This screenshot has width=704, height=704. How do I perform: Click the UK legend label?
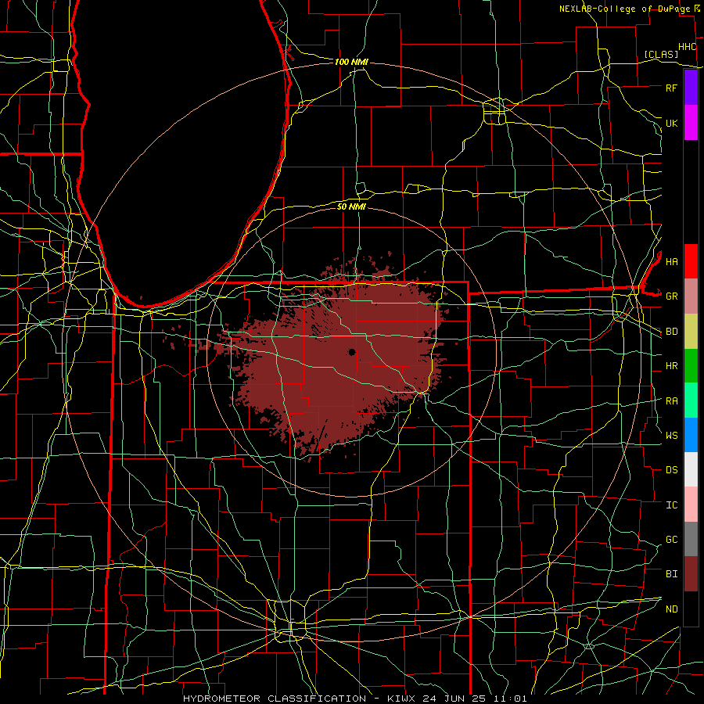coord(671,123)
